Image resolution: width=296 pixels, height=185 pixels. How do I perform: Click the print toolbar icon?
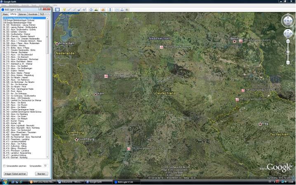122,9
